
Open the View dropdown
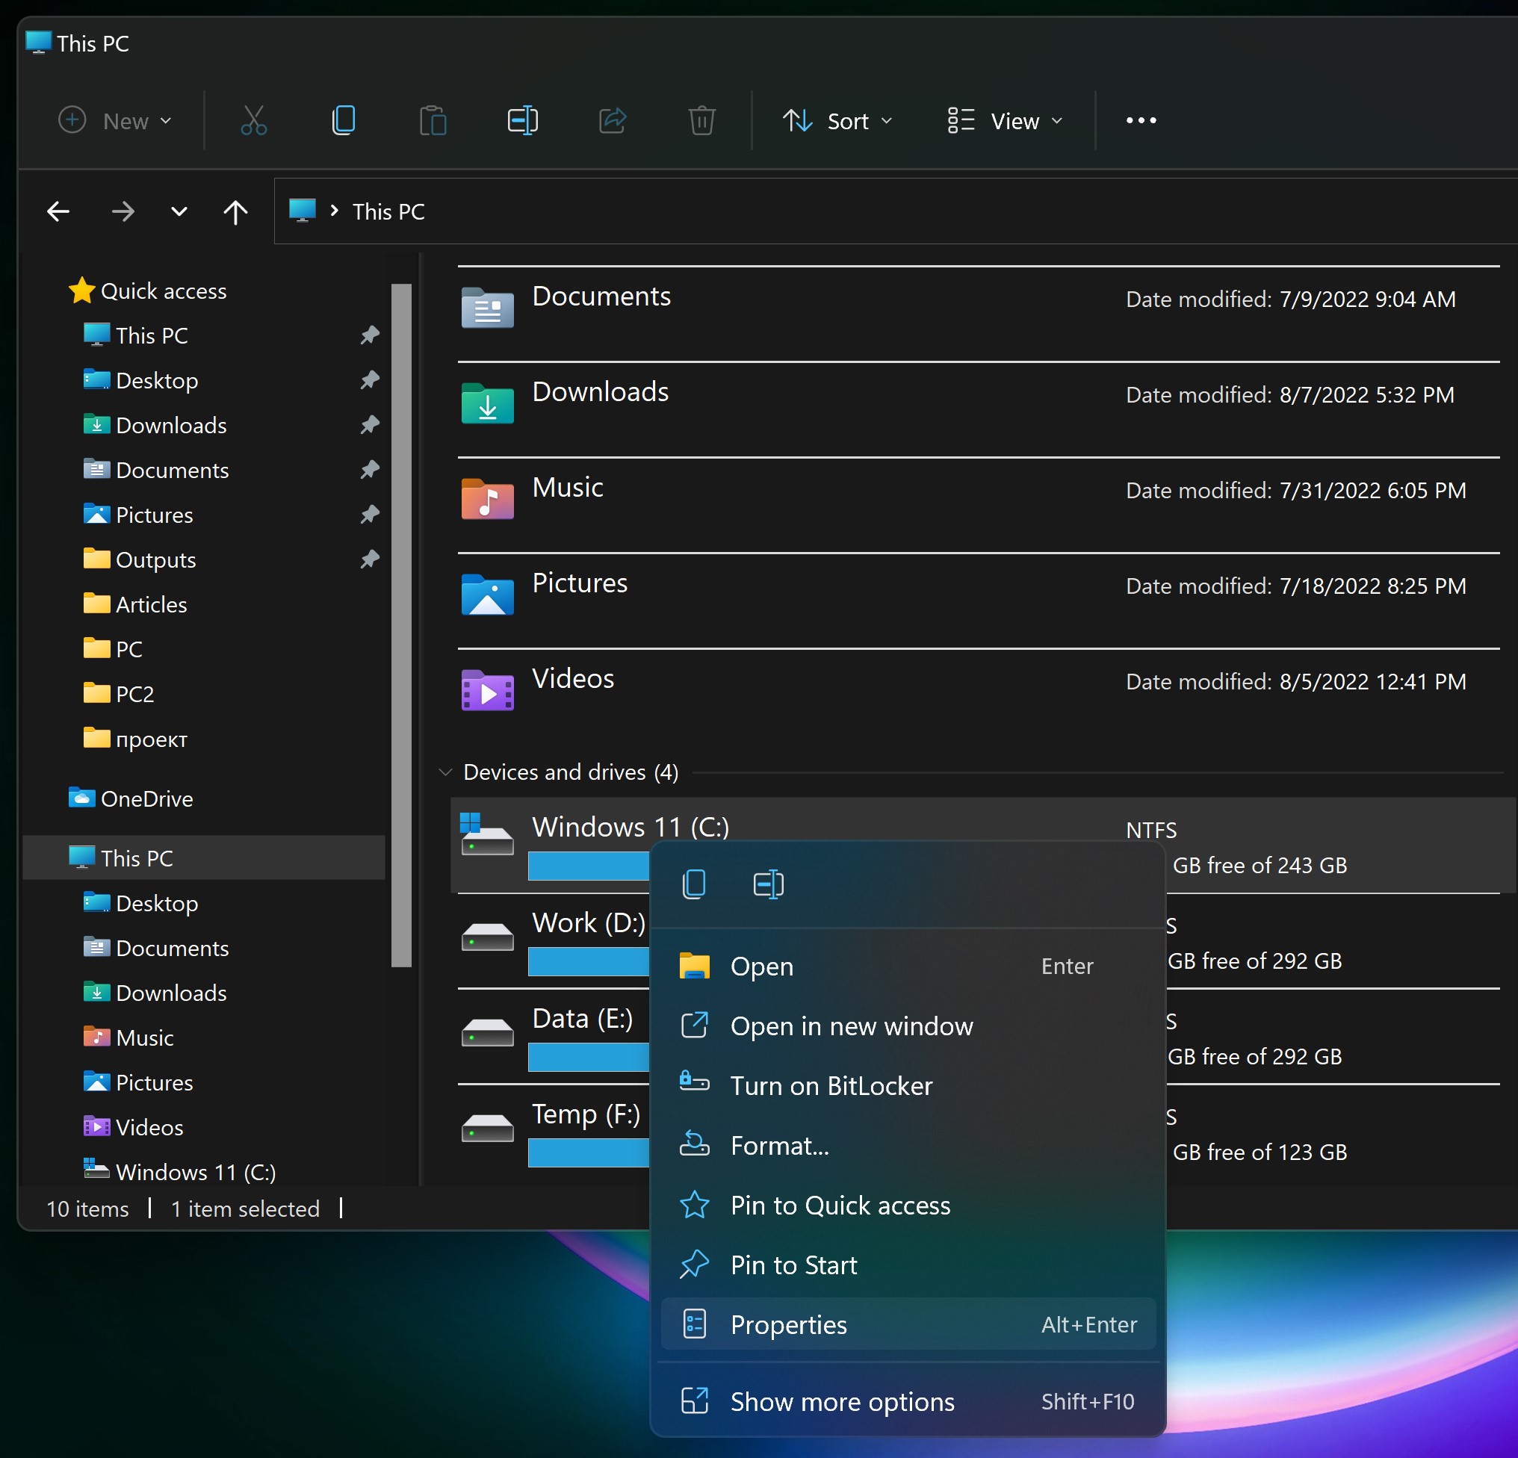[x=1006, y=121]
